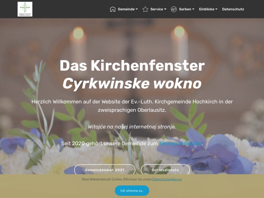Open the Einblicke menu label
This screenshot has height=198, width=264.
207,9
